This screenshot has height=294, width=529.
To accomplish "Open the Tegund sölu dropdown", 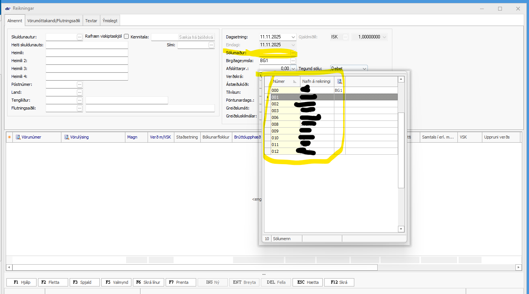I will click(364, 69).
